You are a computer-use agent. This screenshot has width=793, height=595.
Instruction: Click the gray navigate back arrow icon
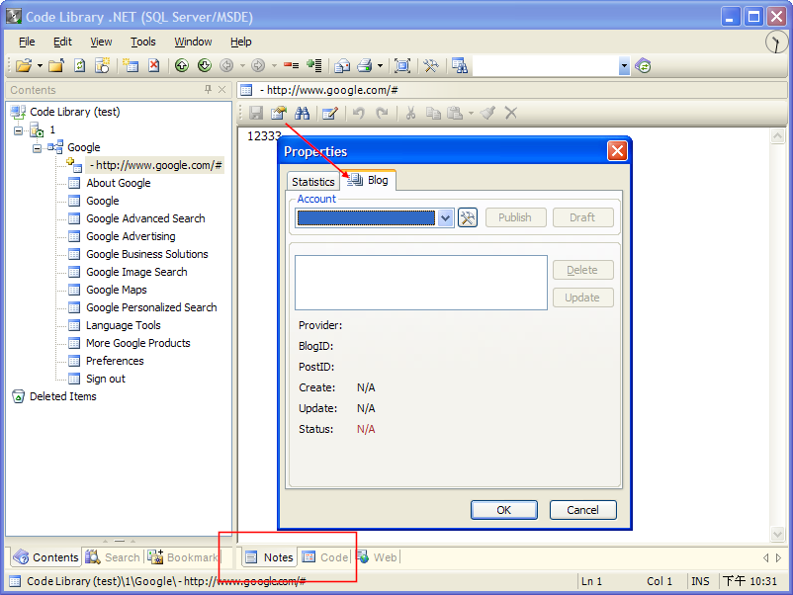click(226, 65)
